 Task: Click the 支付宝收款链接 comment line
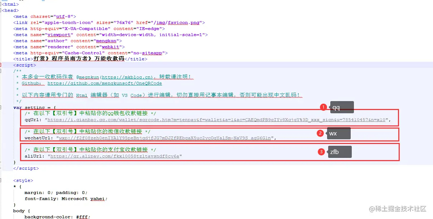tap(90, 150)
